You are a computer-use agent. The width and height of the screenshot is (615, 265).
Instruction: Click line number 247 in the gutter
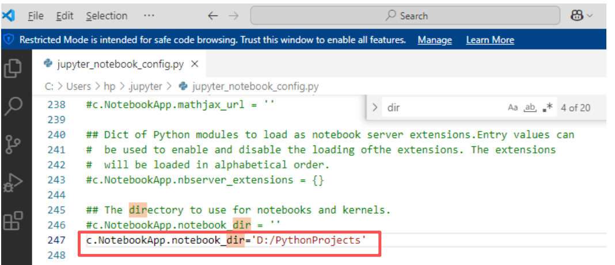56,240
